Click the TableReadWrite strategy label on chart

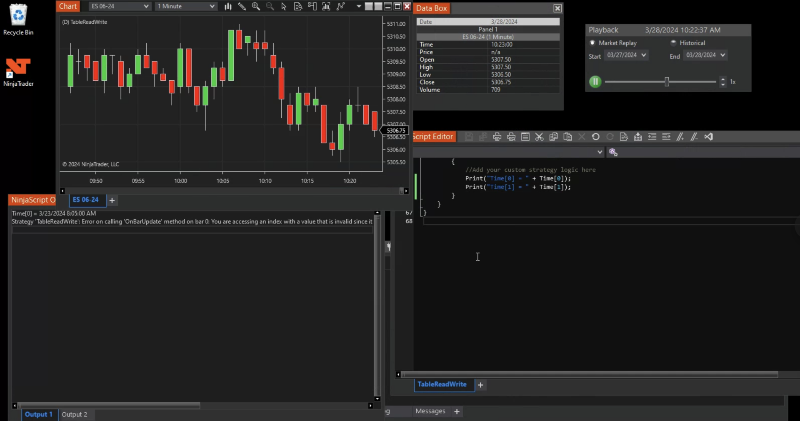pyautogui.click(x=85, y=22)
